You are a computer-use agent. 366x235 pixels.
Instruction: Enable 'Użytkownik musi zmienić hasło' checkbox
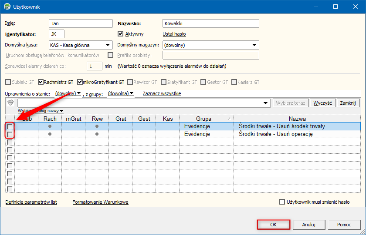click(x=282, y=202)
